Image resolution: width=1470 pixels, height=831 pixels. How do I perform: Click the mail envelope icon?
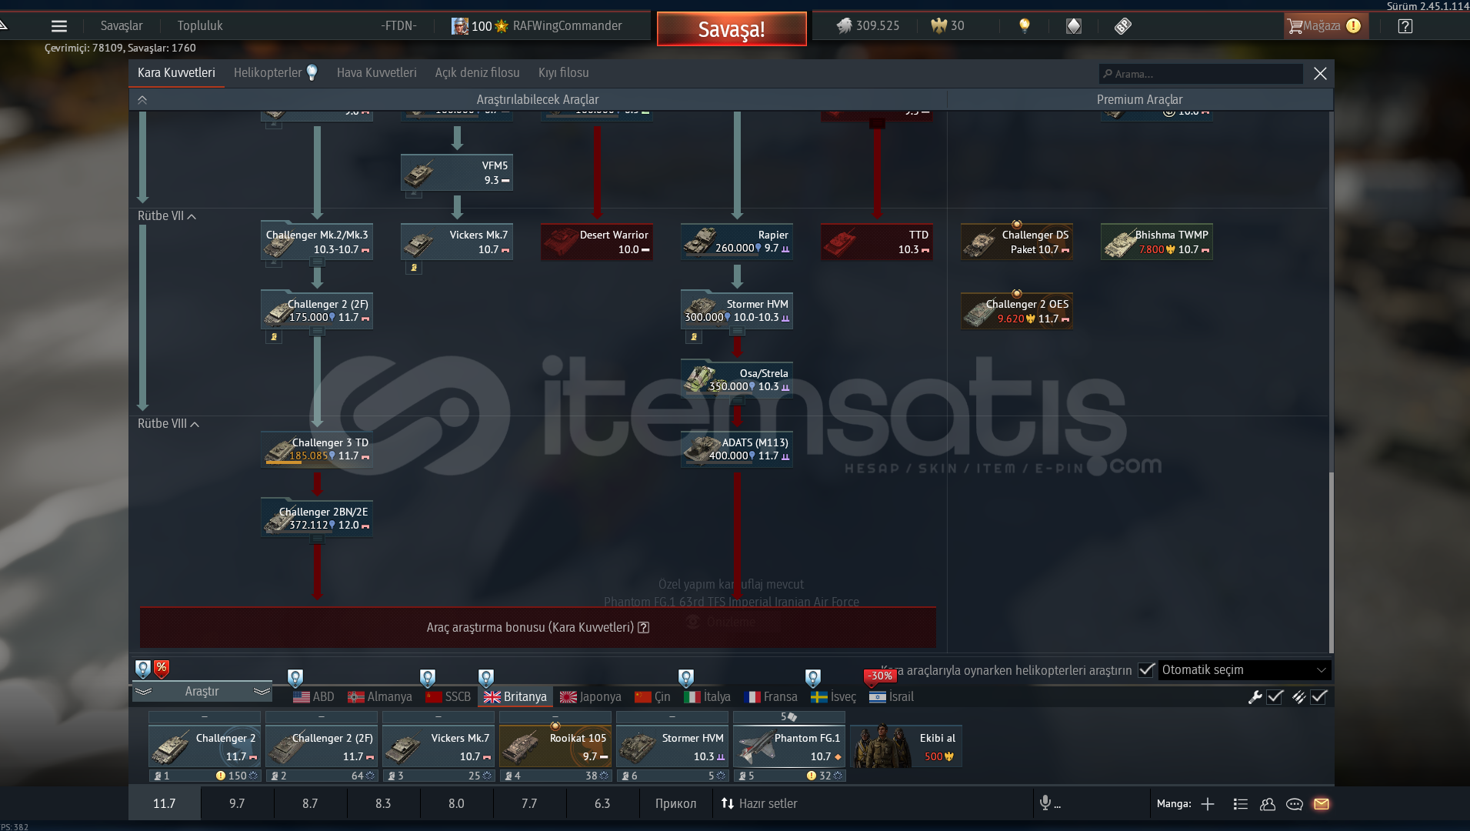[1322, 804]
